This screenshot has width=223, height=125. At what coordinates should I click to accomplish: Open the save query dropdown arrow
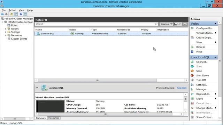click(180, 24)
